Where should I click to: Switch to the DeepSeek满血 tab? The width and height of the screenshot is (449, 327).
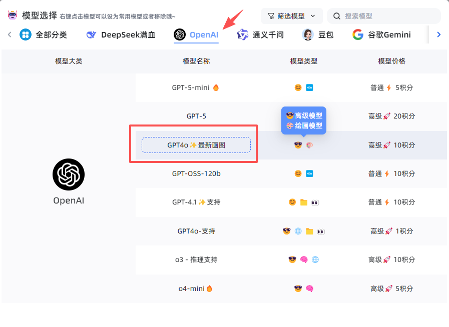coord(121,35)
